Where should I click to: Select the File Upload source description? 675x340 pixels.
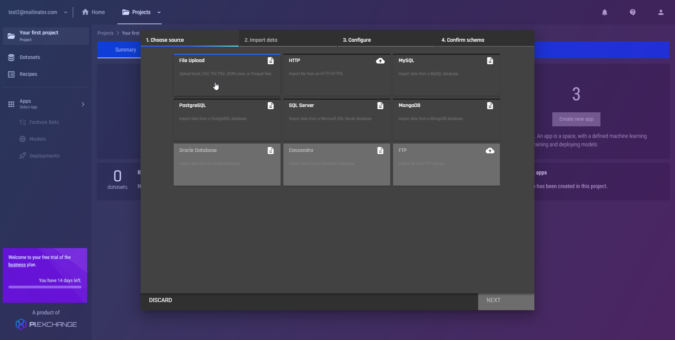[x=226, y=74]
